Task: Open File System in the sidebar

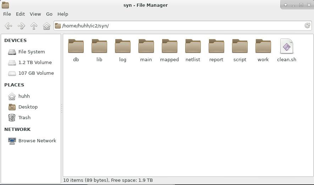Action: coord(31,52)
